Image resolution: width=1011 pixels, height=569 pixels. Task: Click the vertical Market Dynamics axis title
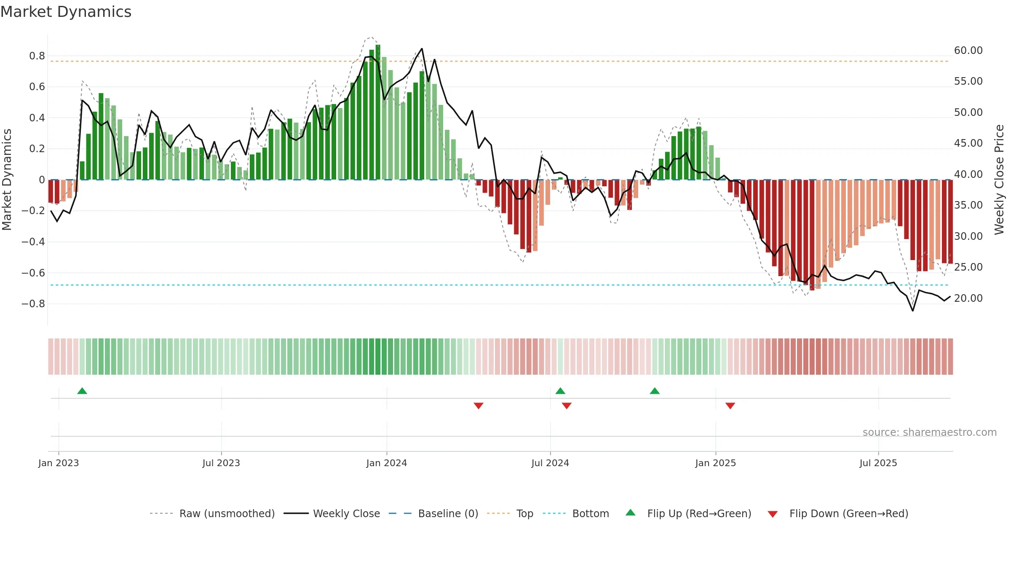click(x=7, y=180)
